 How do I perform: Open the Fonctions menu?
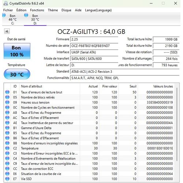pyautogui.click(x=37, y=10)
